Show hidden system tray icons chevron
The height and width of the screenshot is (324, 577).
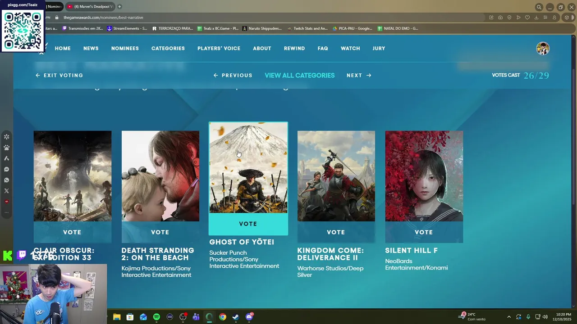pos(509,317)
